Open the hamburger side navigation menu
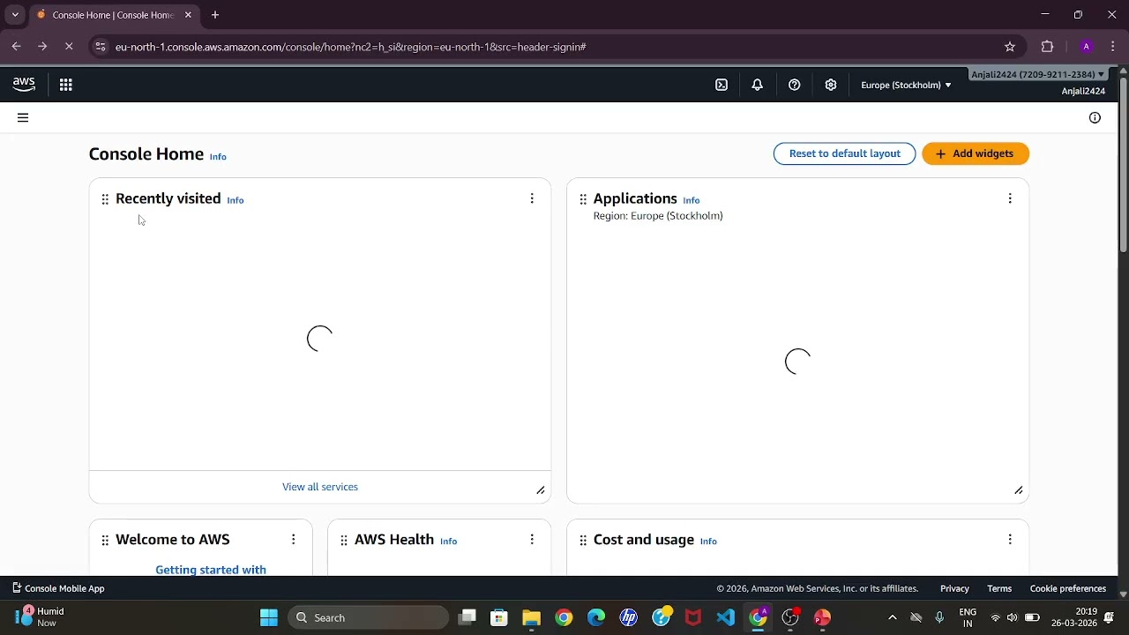The width and height of the screenshot is (1129, 635). 23,117
